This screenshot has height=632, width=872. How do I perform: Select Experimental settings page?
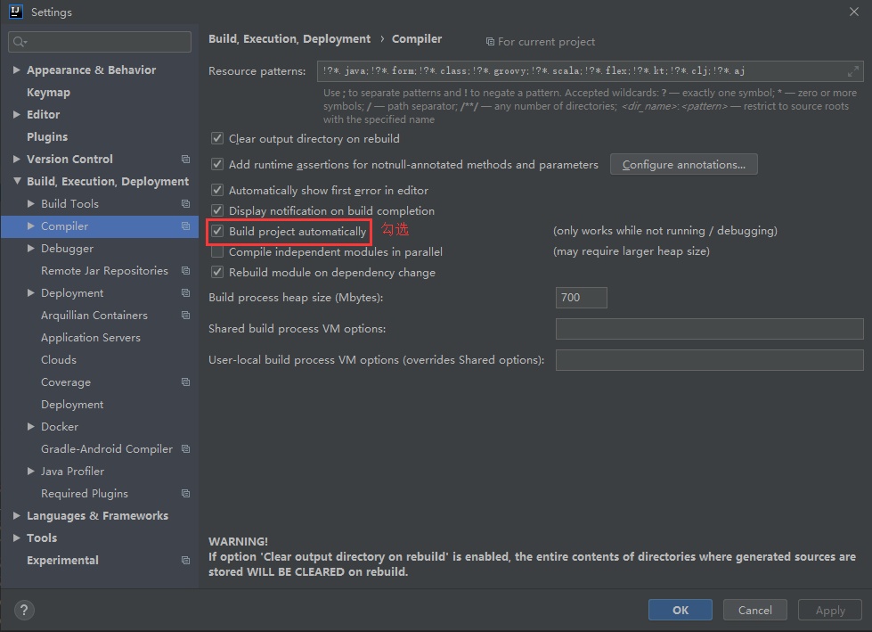click(x=63, y=560)
